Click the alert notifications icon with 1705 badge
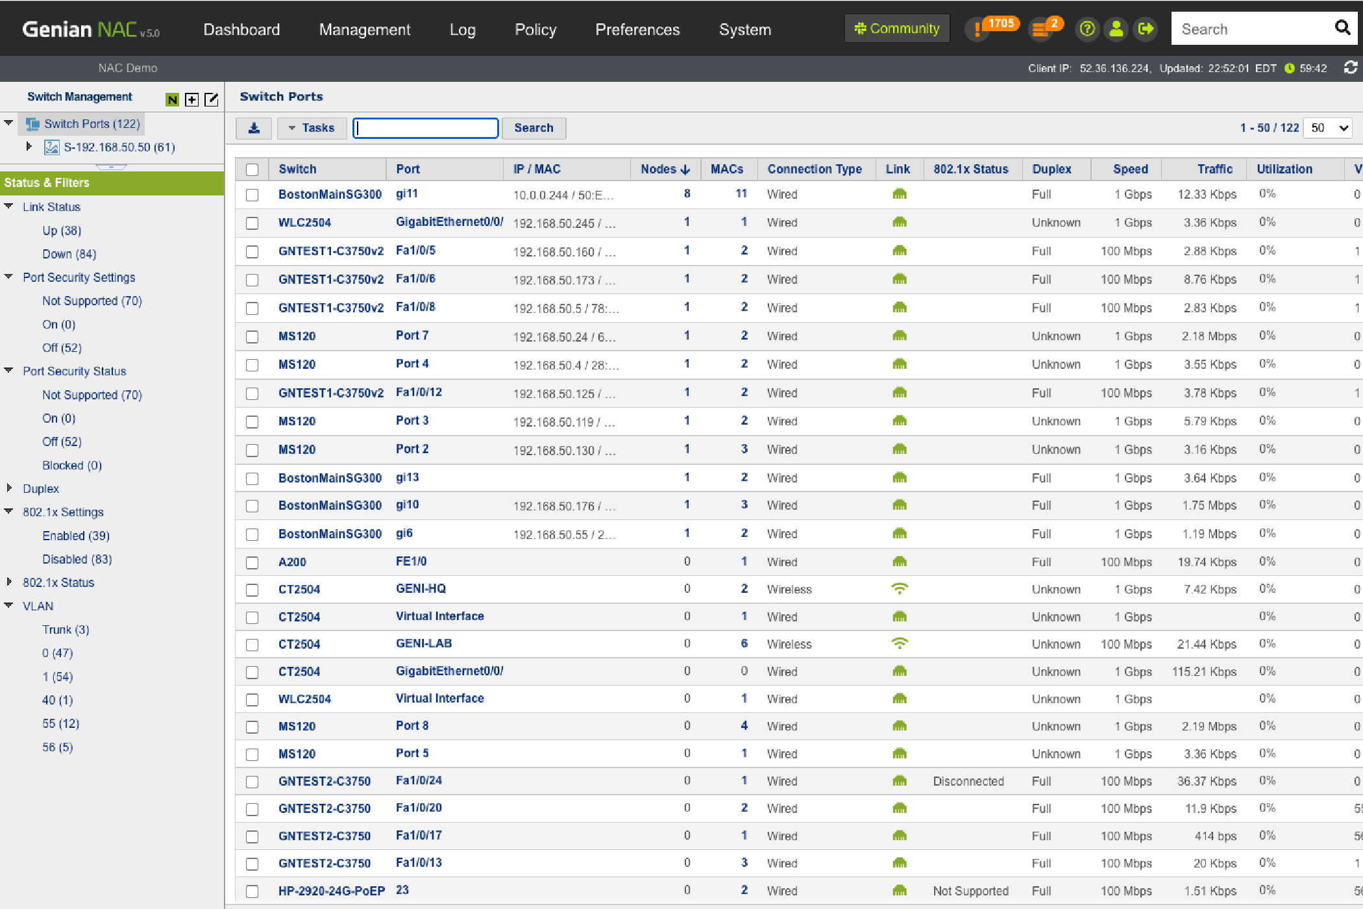Screen dimensions: 1363x909 (977, 29)
